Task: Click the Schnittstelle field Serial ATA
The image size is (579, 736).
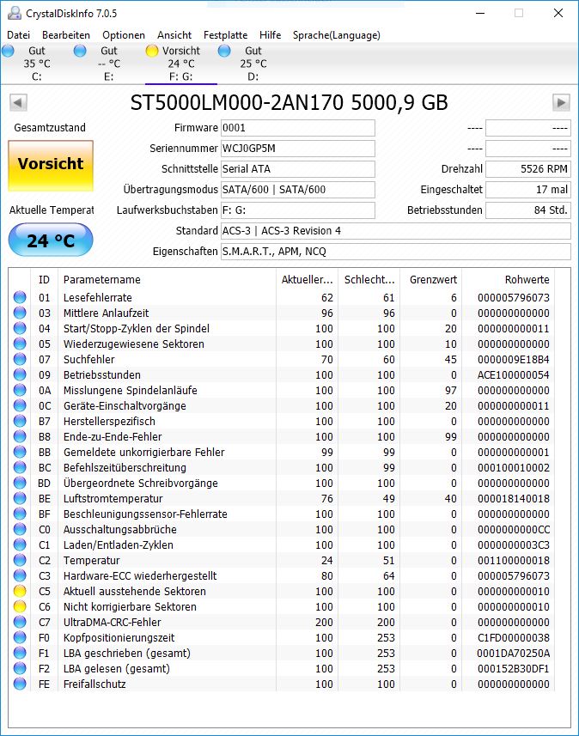Action: click(298, 169)
